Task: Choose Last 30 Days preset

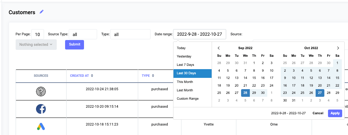Action: (x=192, y=73)
